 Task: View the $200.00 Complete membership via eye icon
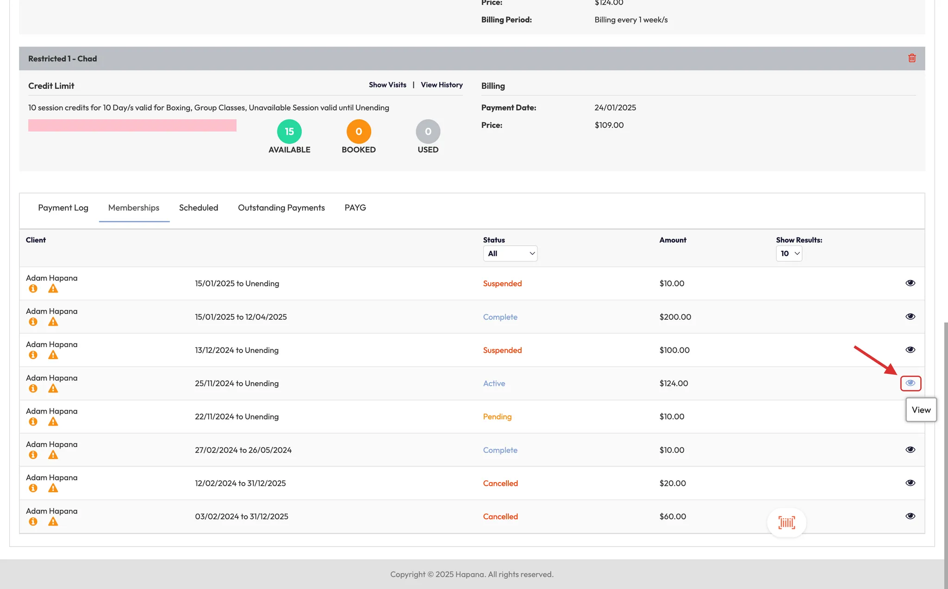(x=910, y=316)
